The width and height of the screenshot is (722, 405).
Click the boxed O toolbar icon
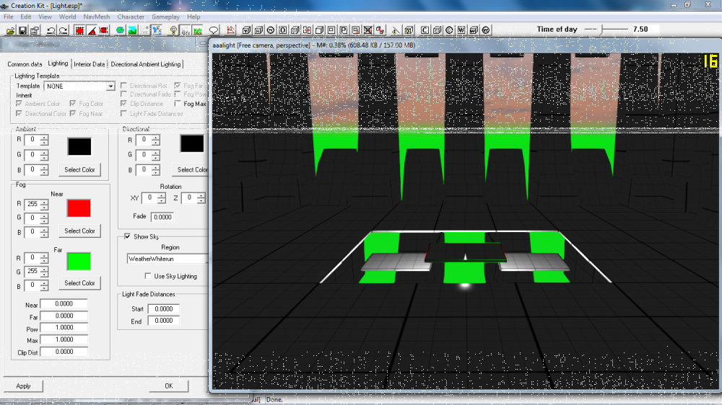click(x=283, y=30)
